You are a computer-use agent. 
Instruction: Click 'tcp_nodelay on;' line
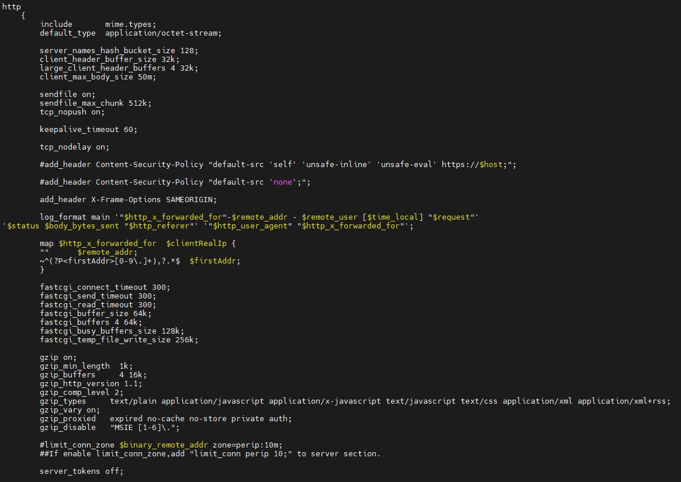(x=75, y=147)
